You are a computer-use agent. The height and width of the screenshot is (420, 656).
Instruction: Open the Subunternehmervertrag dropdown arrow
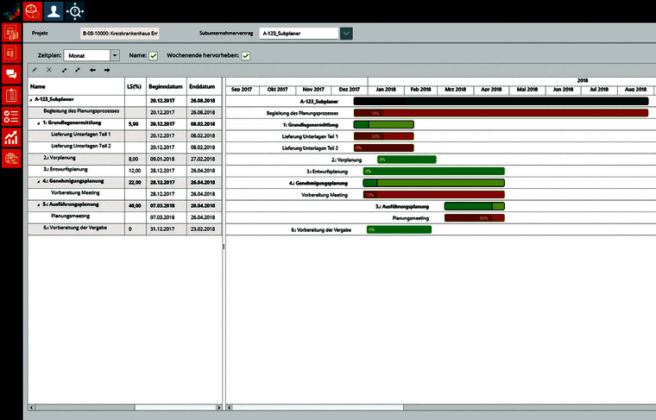[346, 34]
